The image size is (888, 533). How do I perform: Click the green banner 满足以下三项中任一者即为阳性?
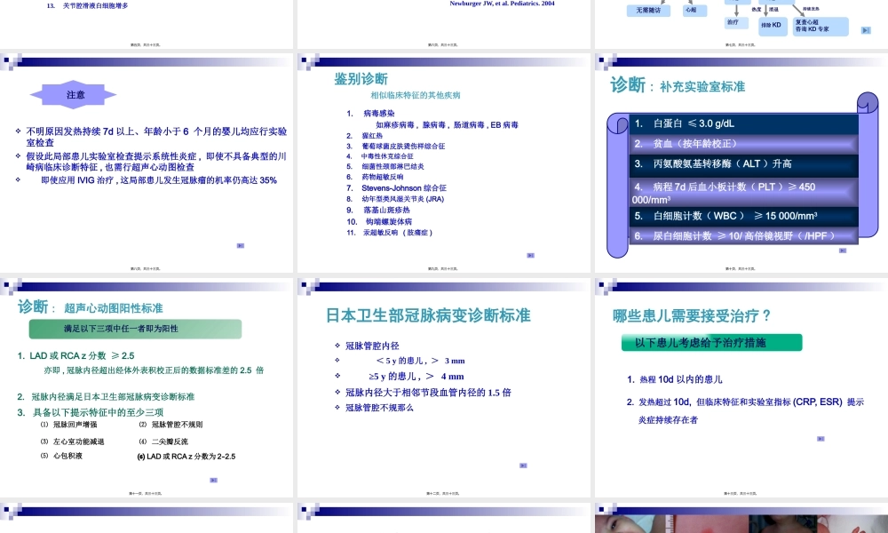pyautogui.click(x=135, y=329)
